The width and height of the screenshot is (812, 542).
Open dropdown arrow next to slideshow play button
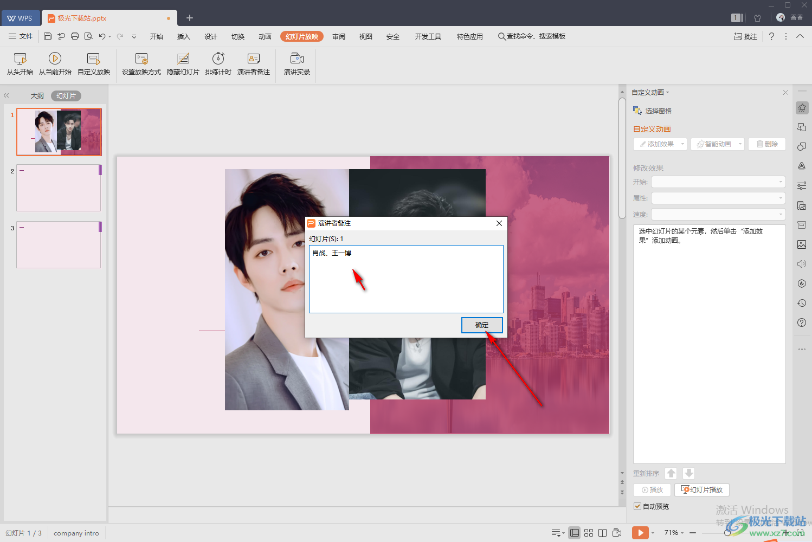[653, 533]
